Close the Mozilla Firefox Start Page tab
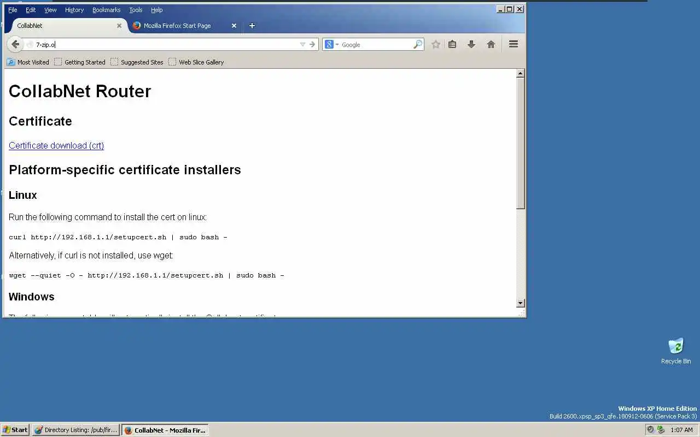700x437 pixels. point(234,26)
